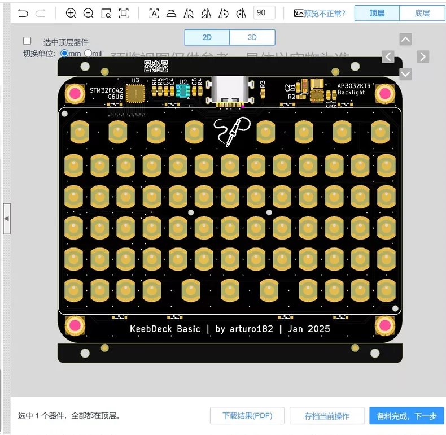
Task: Pan down with the down chevron button
Action: pyautogui.click(x=405, y=75)
